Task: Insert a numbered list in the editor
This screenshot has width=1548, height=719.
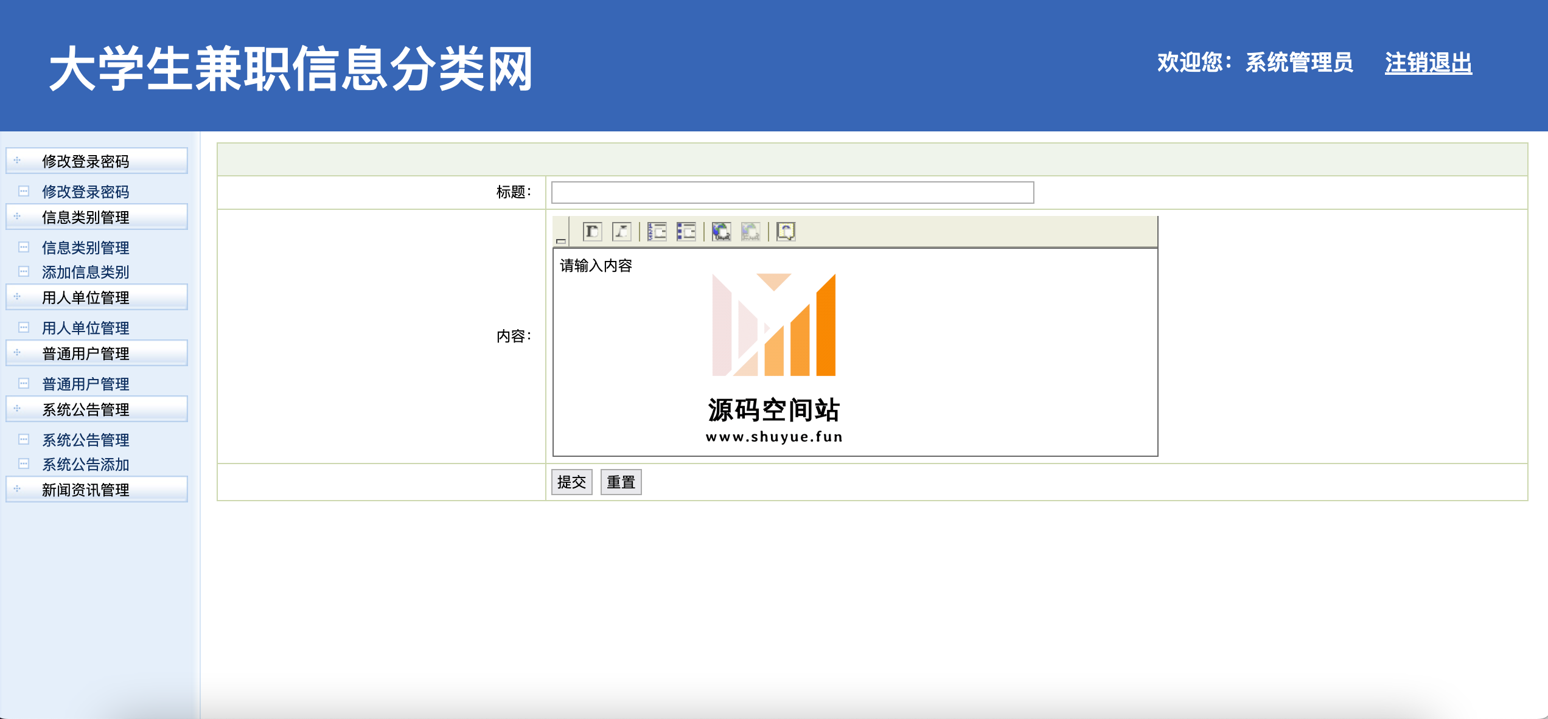Action: 657,232
